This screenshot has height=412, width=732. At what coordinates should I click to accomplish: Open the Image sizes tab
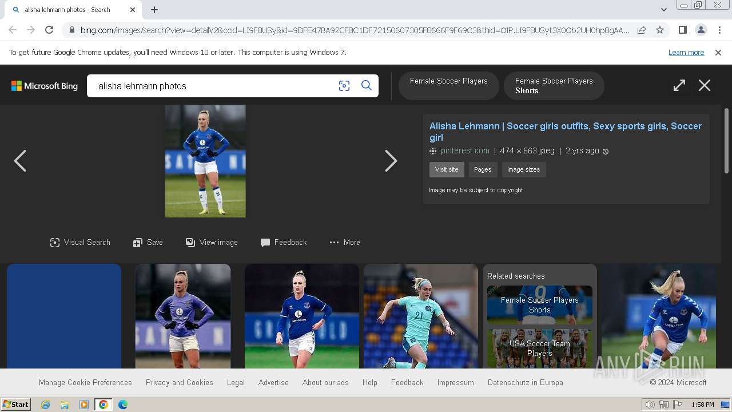523,169
